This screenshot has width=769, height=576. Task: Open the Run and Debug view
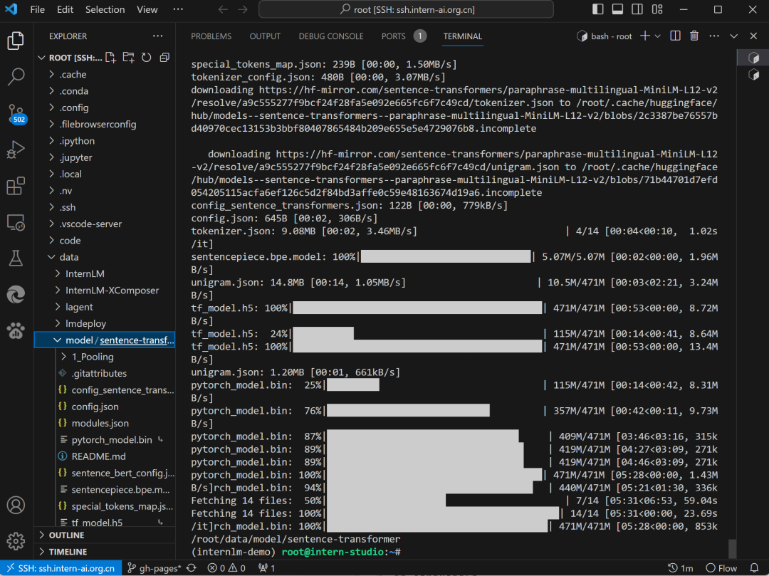click(x=16, y=150)
